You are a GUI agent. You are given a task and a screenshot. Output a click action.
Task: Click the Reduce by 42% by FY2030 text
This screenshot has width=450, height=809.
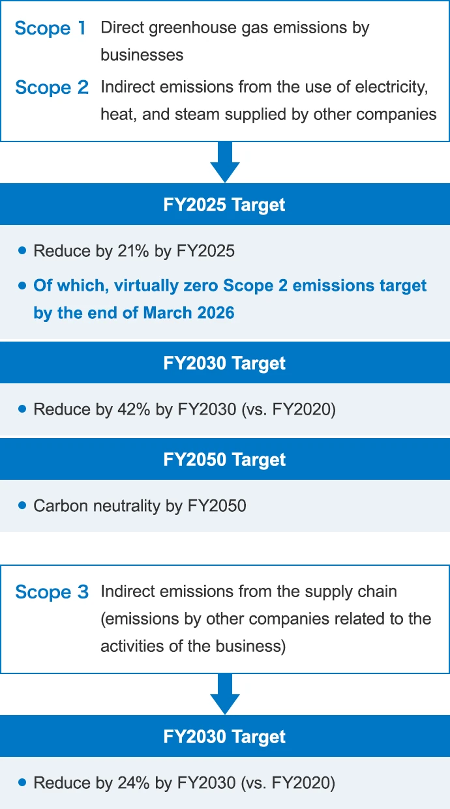pos(185,410)
